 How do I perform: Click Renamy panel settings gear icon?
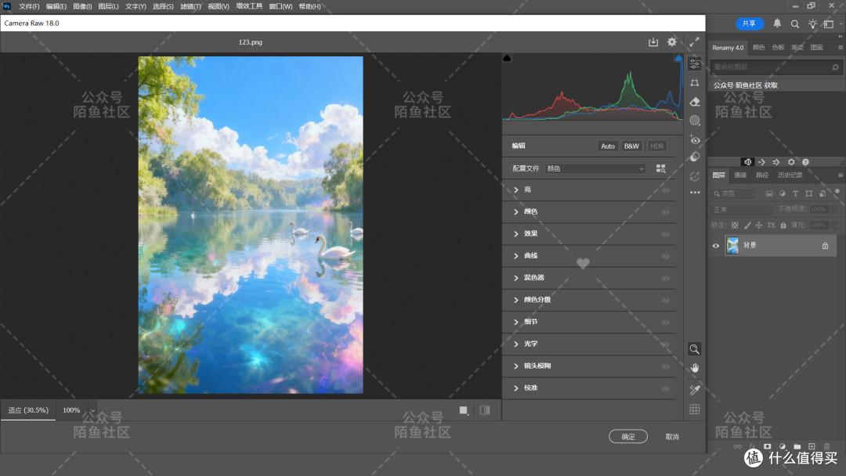[791, 162]
